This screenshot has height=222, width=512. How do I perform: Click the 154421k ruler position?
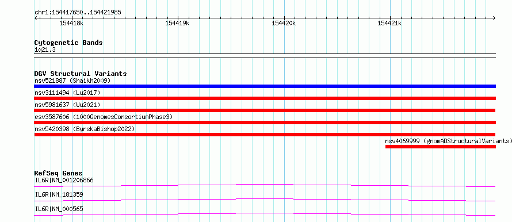pyautogui.click(x=389, y=24)
